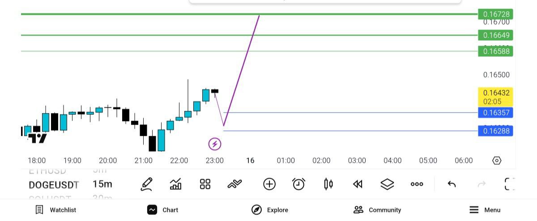The image size is (537, 221).
Task: Open the indicator strategies wave icon
Action: pyautogui.click(x=234, y=183)
